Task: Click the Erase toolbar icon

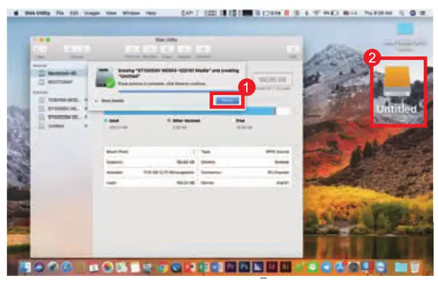Action: coord(167,49)
